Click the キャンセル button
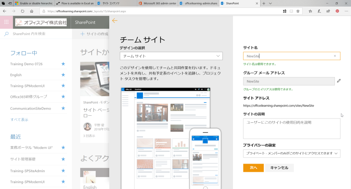Screen dimensions: 351x189 279,168
